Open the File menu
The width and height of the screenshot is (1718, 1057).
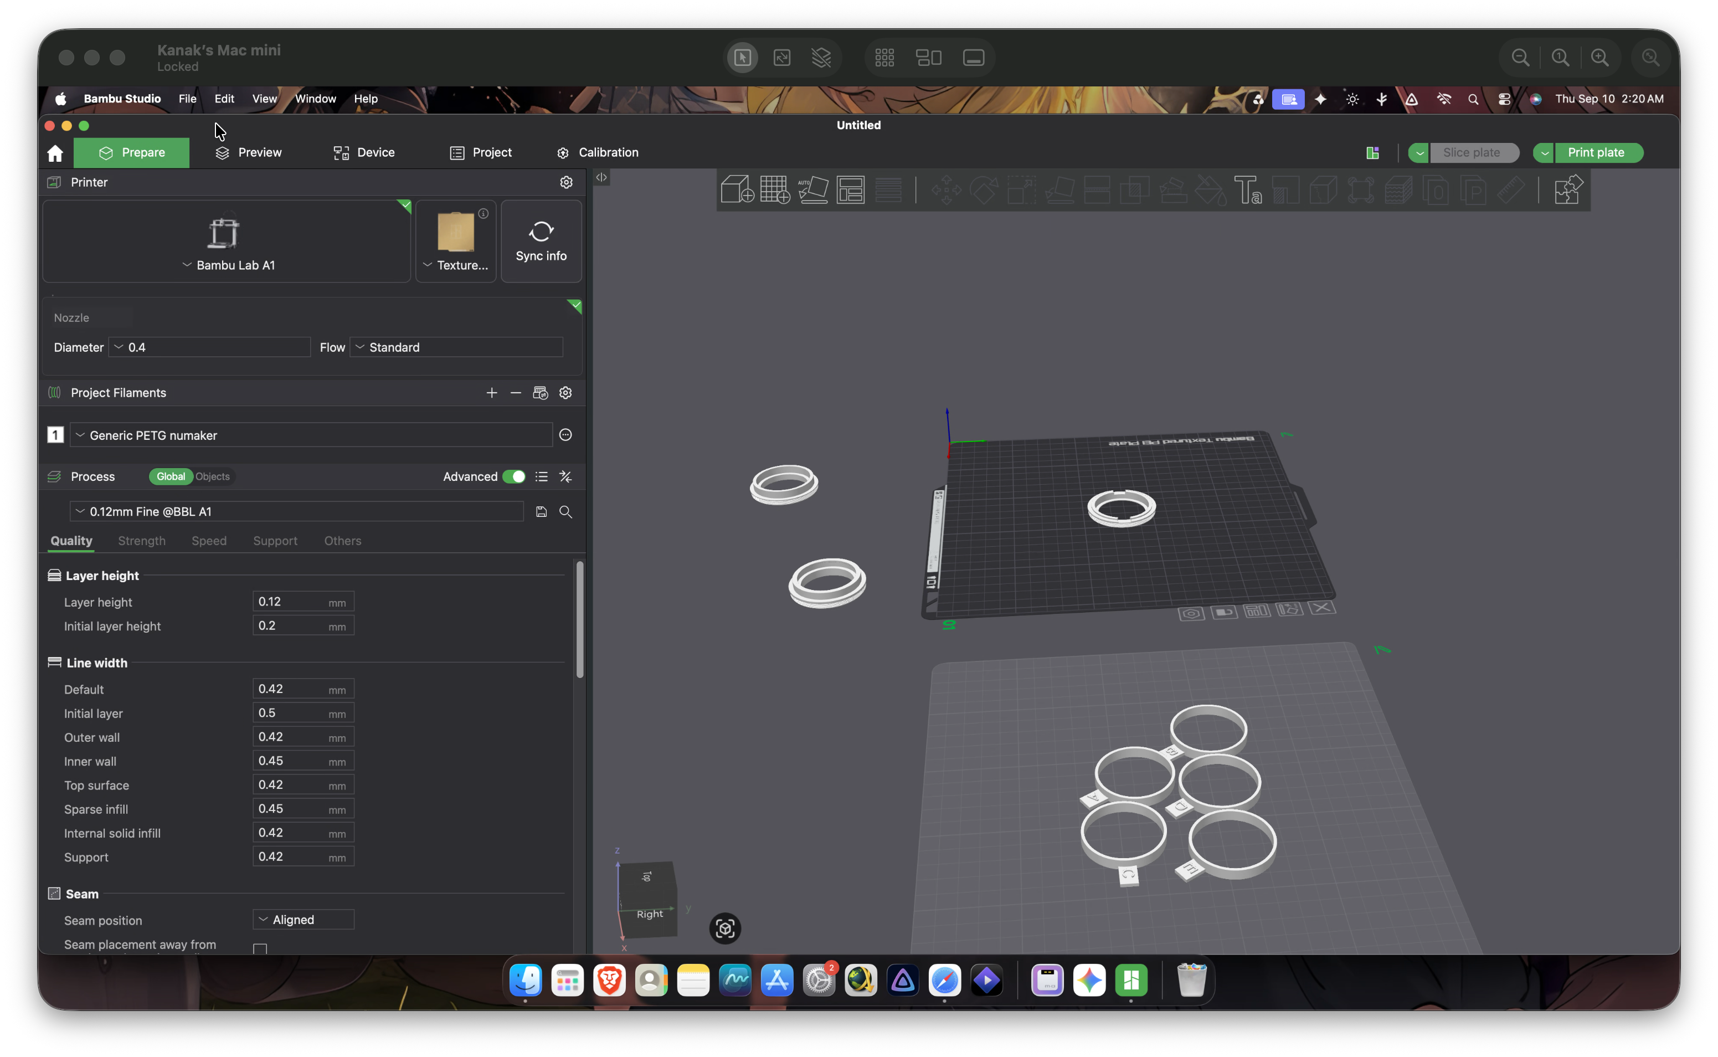pos(187,99)
